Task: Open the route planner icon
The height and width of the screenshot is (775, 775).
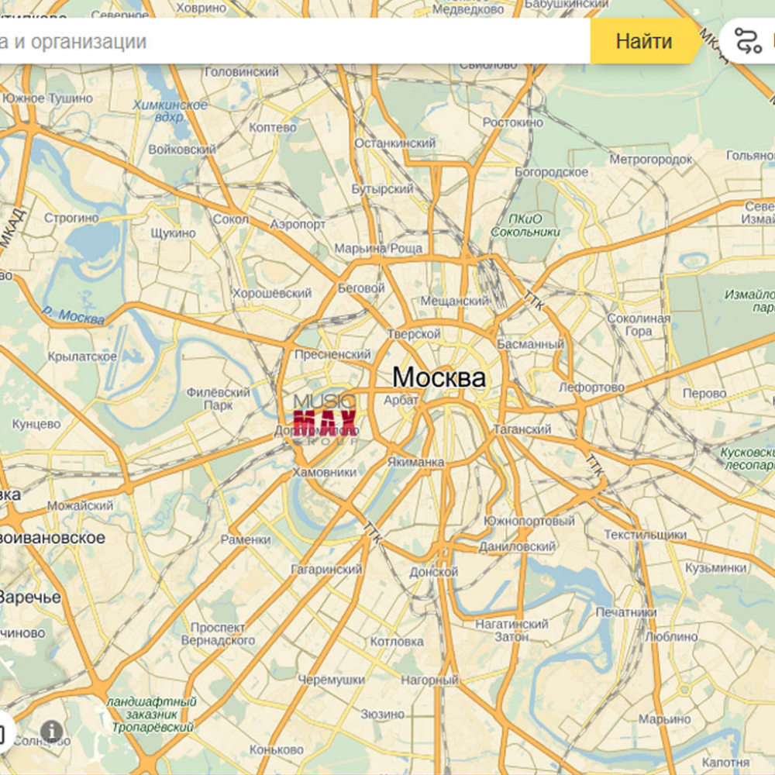Action: [x=748, y=41]
